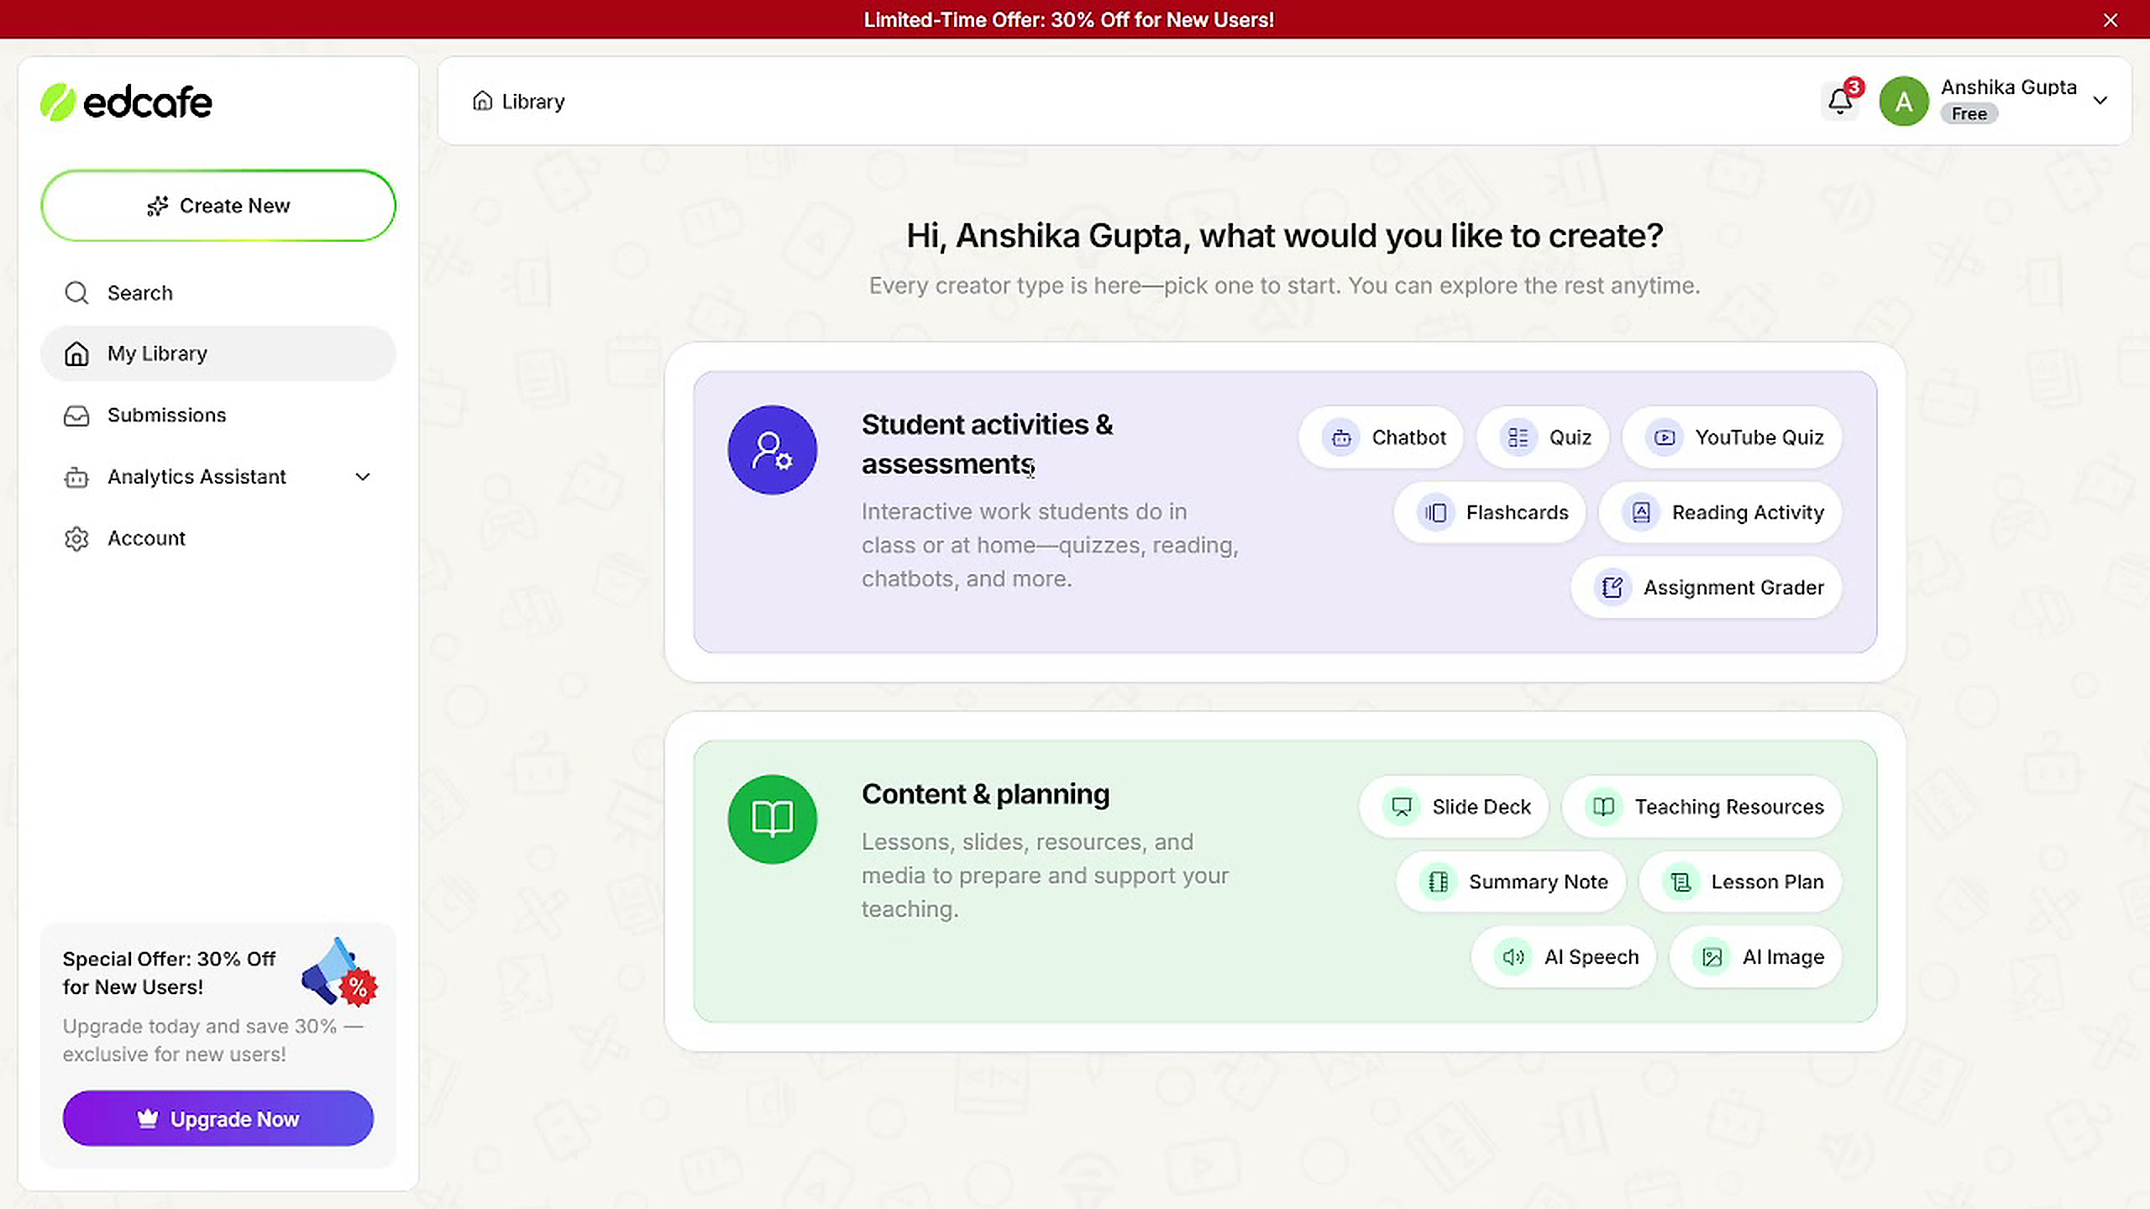Click the Slide Deck chip icon

click(1402, 807)
